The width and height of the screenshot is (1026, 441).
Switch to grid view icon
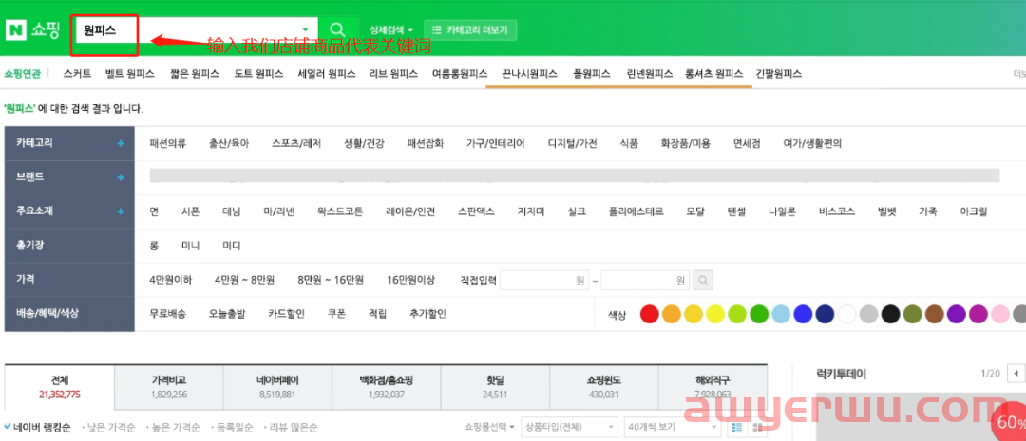click(758, 428)
